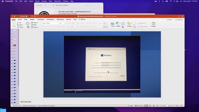This screenshot has height=112, width=199.
Task: Expand the Picture dropdown arrow
Action: pyautogui.click(x=115, y=24)
